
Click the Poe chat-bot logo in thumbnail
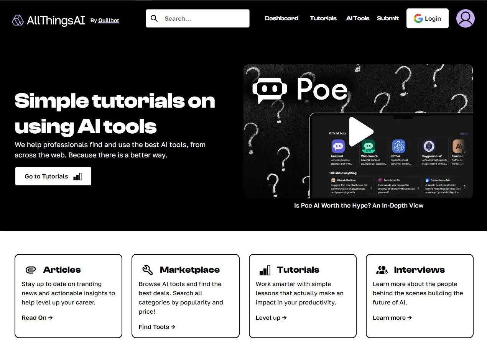click(x=270, y=90)
